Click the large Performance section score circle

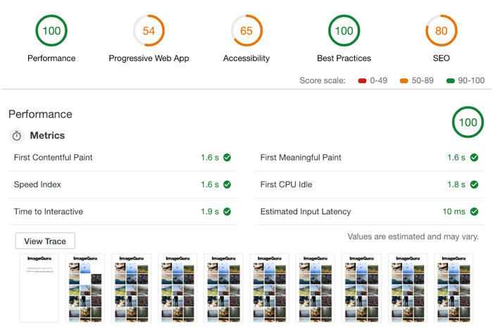coord(468,122)
